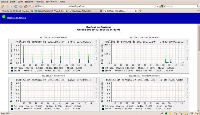Open the back/forward history dropdown arrow
This screenshot has height=115, width=200.
pyautogui.click(x=12, y=6)
